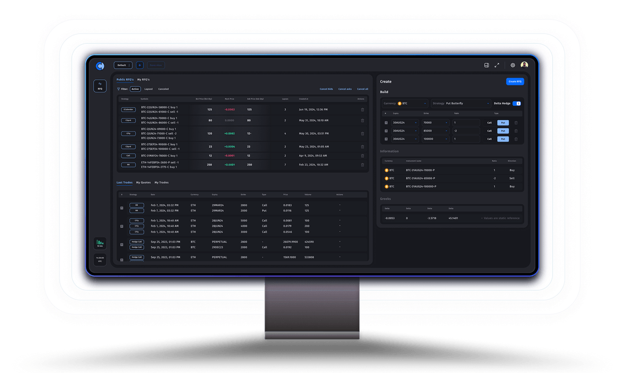Click the Create RFQ button
The image size is (625, 373).
[x=515, y=82]
